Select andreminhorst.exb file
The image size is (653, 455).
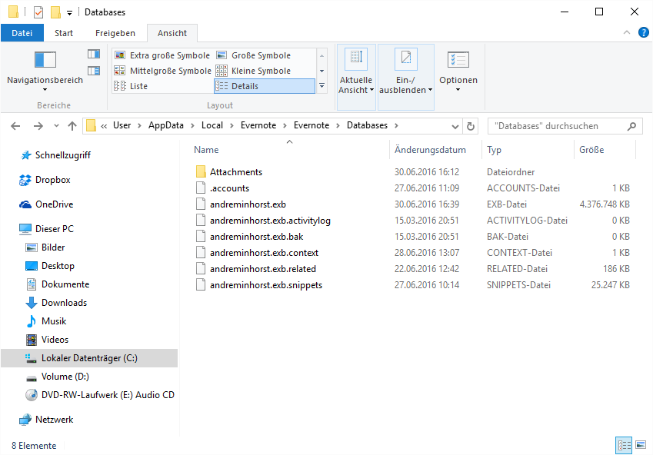pyautogui.click(x=248, y=204)
